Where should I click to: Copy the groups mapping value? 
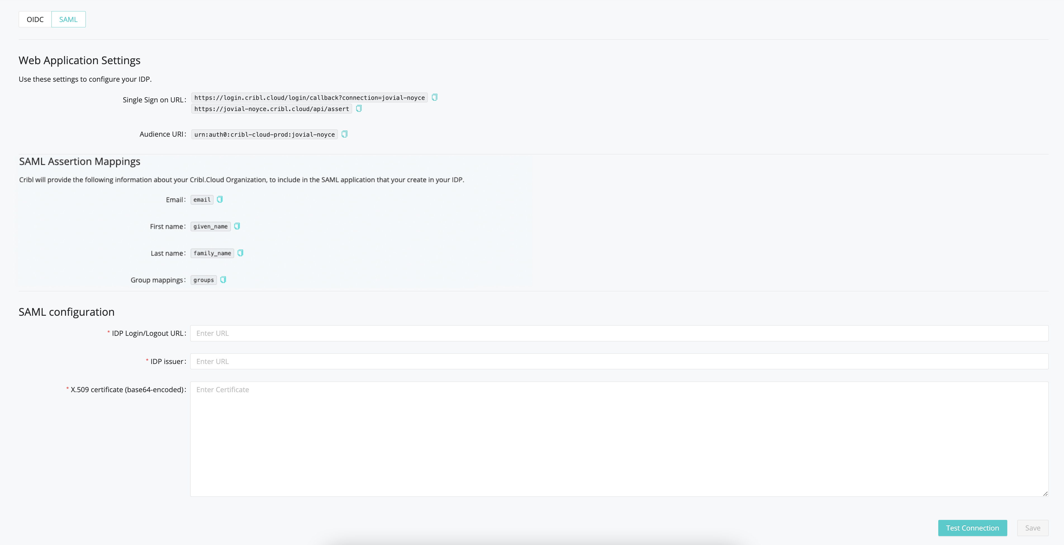tap(223, 279)
